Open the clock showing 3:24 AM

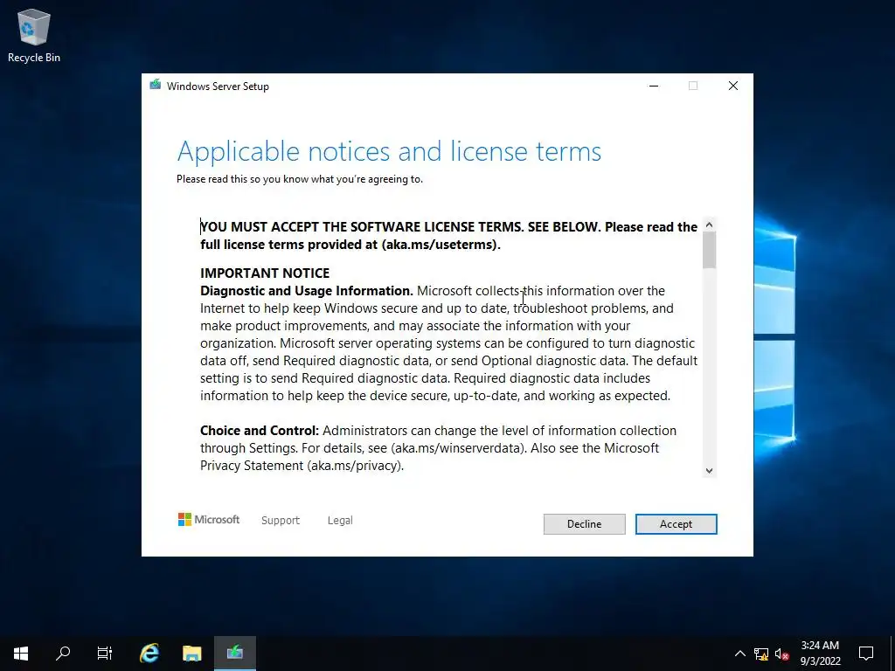pos(820,654)
